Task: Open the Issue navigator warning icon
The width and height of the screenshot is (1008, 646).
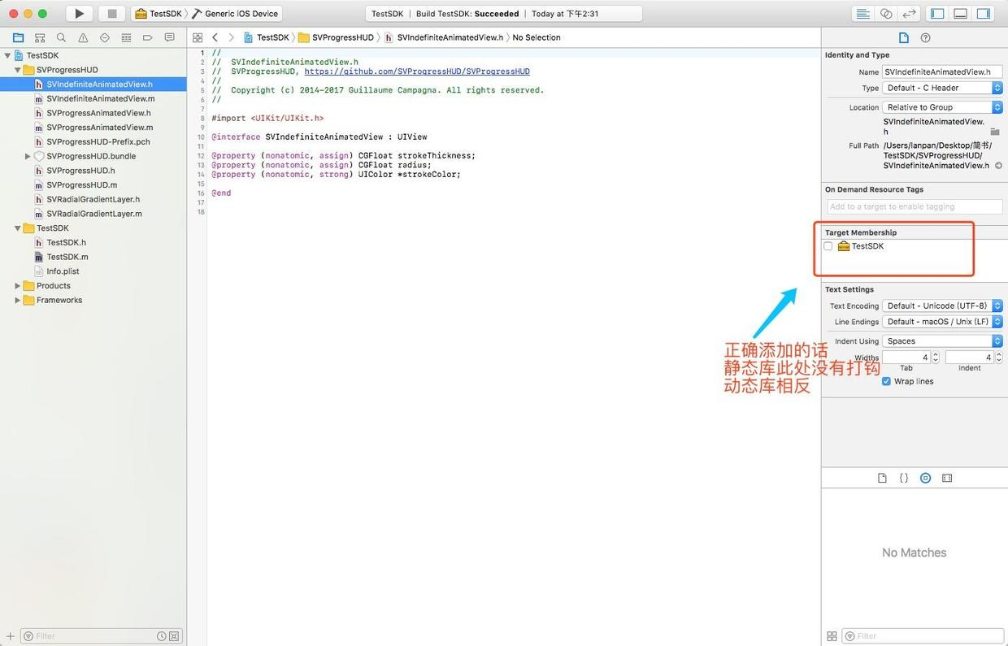Action: coord(83,37)
